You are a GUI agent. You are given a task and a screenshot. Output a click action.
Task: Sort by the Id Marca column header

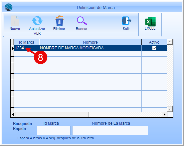[x=27, y=42]
